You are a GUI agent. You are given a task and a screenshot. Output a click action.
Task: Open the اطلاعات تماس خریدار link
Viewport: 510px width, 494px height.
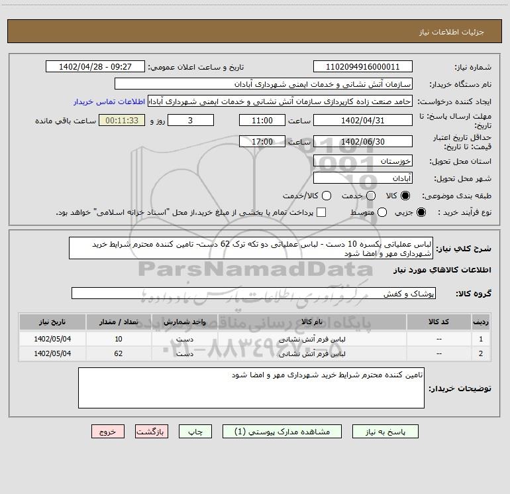(109, 101)
